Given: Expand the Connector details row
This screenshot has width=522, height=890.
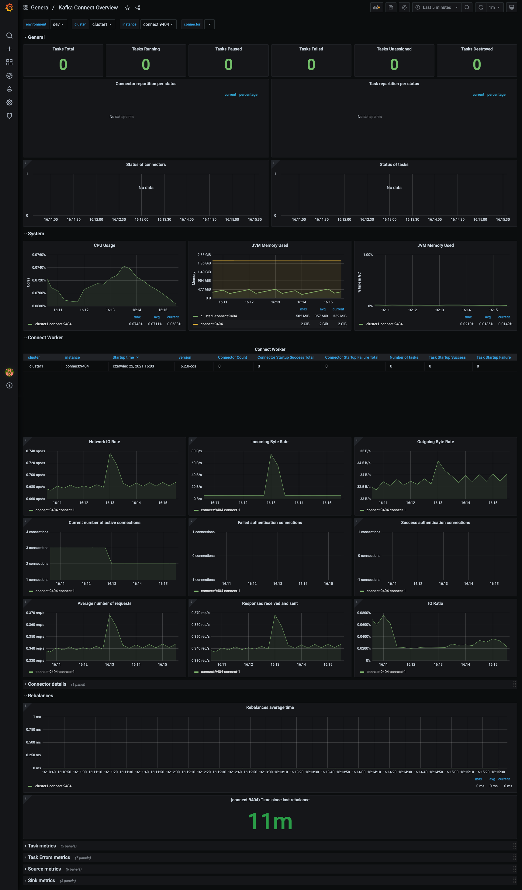Looking at the screenshot, I should click(x=45, y=684).
